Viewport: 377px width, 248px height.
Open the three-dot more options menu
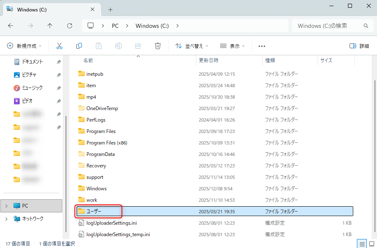(262, 46)
